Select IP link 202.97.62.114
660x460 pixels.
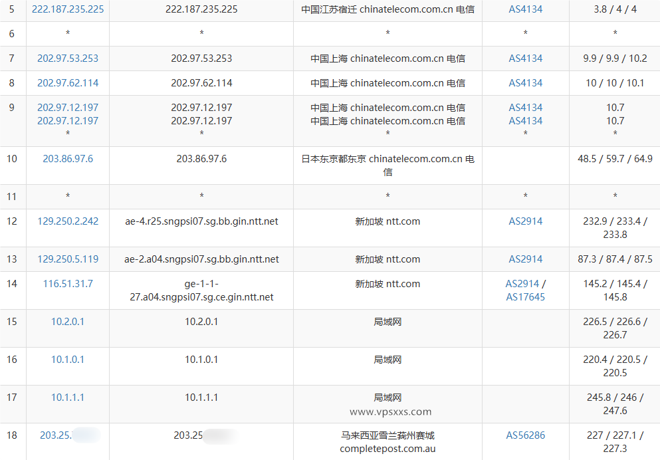click(66, 82)
